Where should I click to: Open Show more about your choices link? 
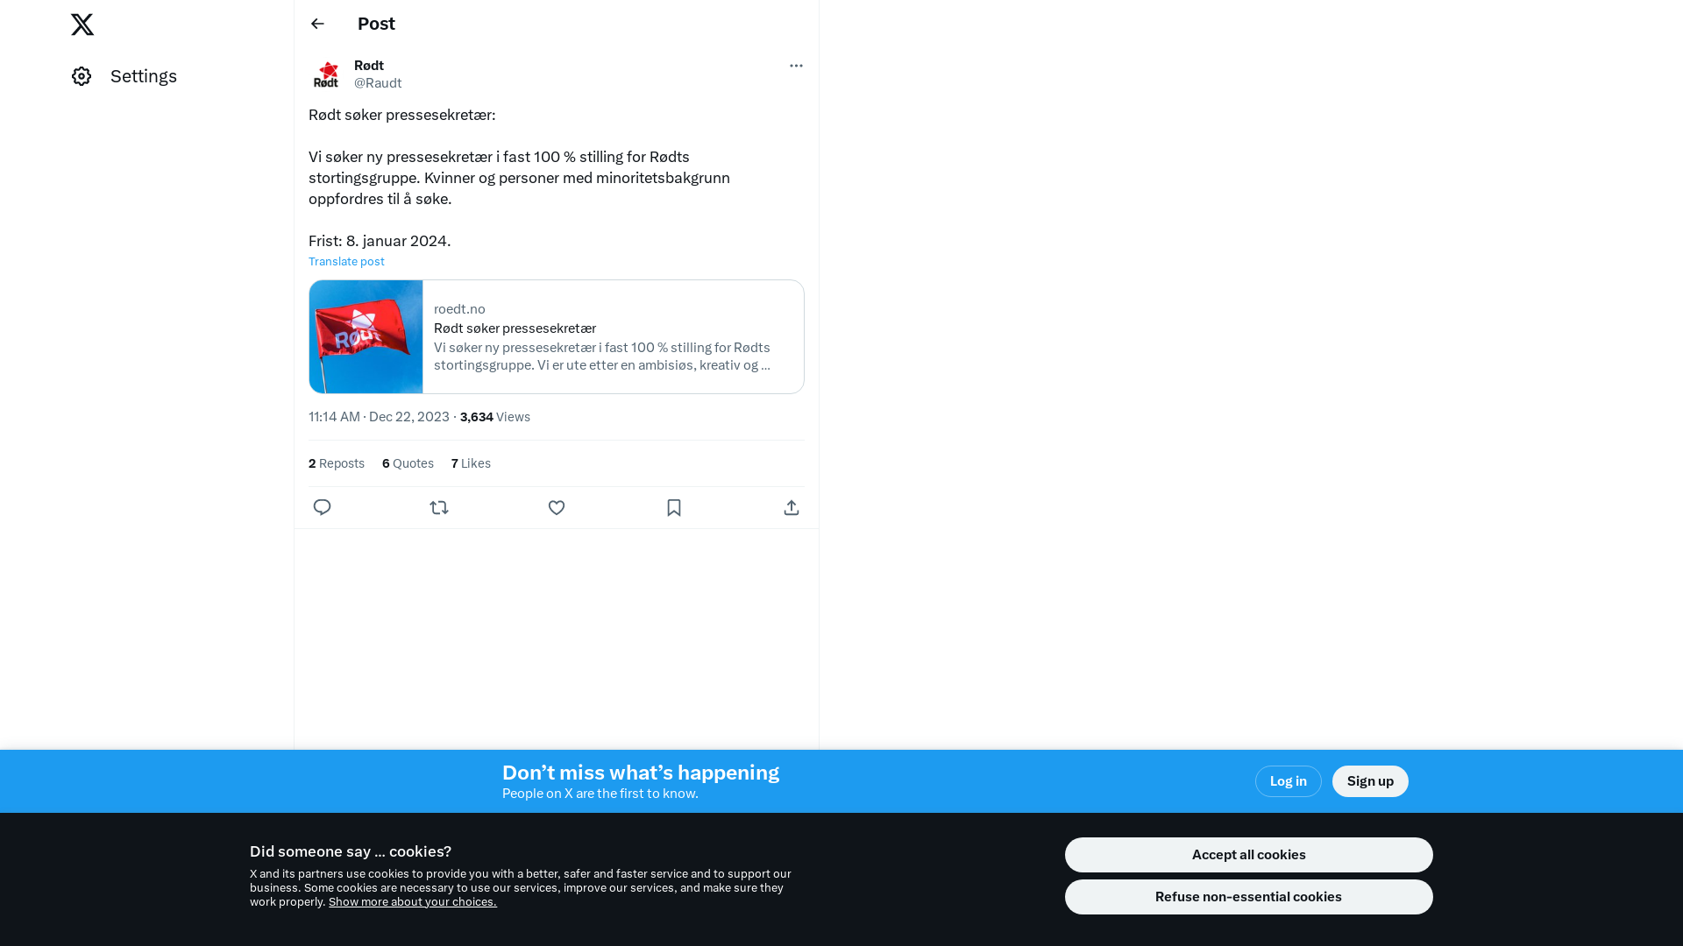point(413,901)
